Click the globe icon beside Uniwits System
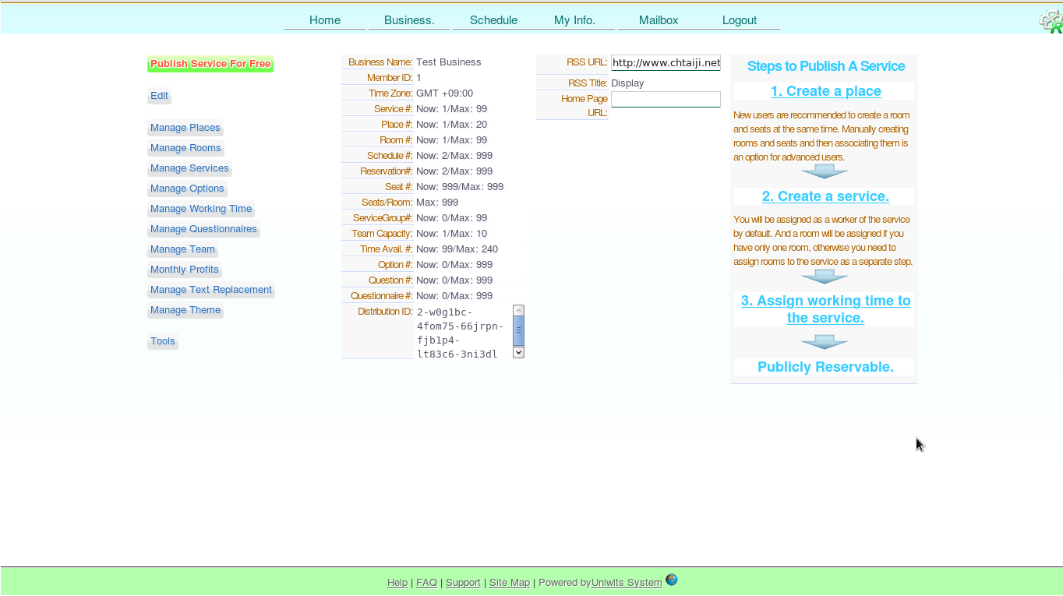The width and height of the screenshot is (1063, 596). tap(671, 580)
